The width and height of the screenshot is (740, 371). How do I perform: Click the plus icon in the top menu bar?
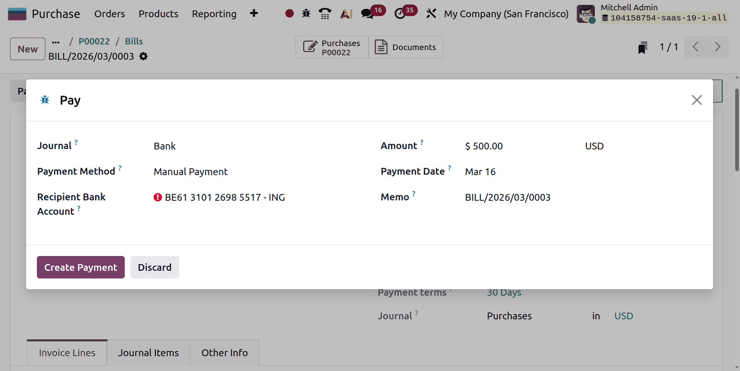(254, 13)
